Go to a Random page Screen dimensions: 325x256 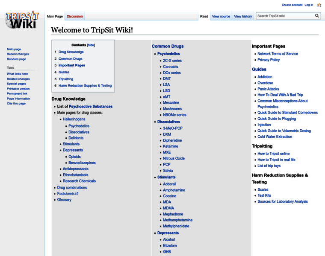coord(16,59)
